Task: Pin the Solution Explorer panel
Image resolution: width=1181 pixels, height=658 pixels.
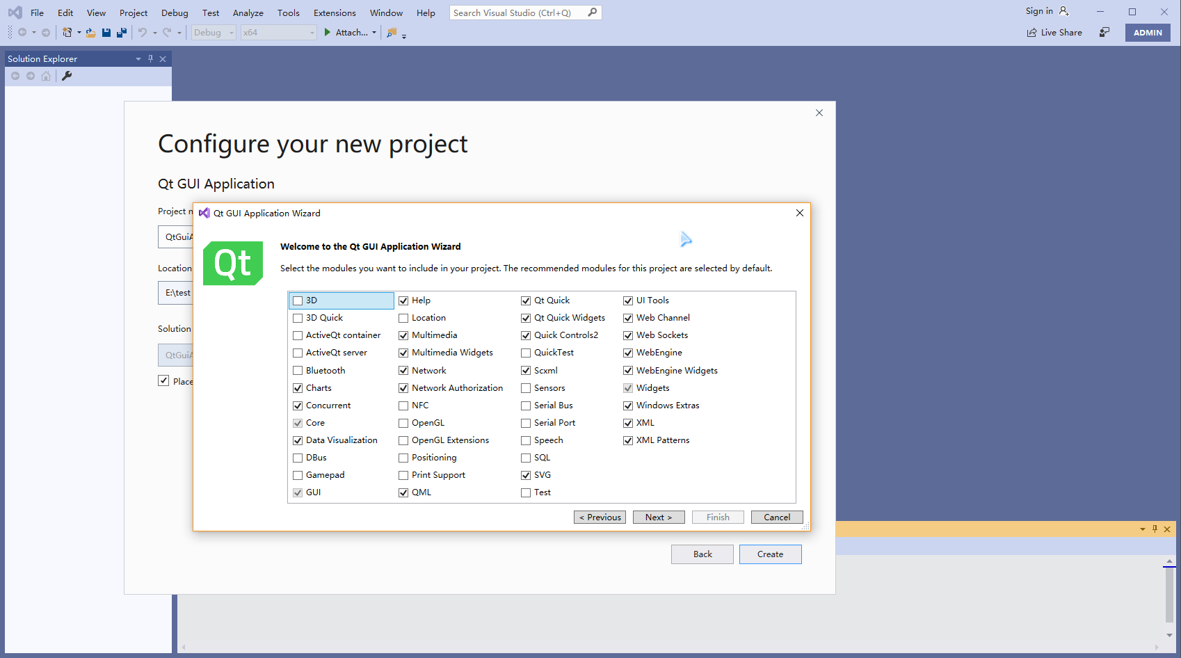Action: tap(150, 59)
